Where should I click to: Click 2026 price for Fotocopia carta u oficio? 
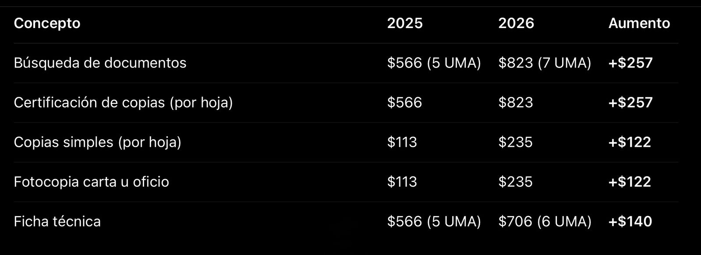(515, 182)
